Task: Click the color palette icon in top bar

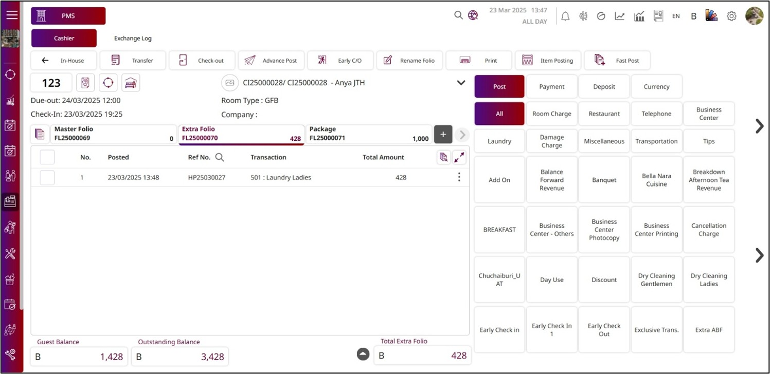Action: pos(711,16)
